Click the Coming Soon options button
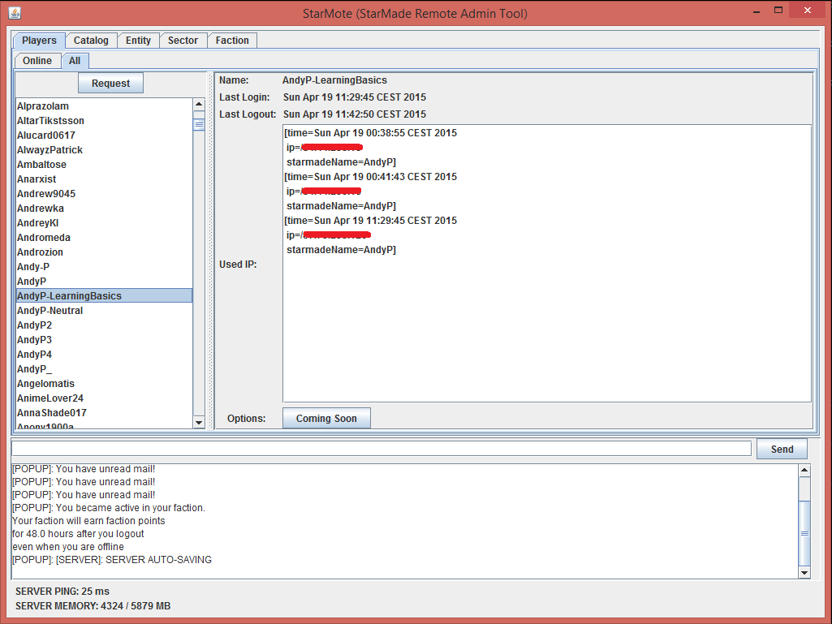Screen dimensions: 832x624 pos(326,419)
